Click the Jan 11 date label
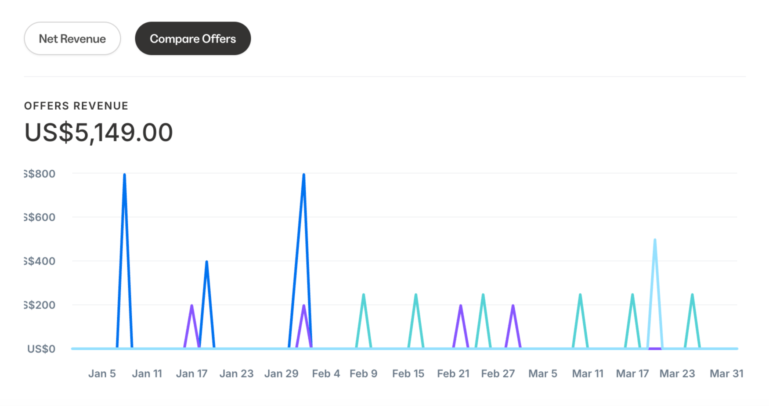 [147, 374]
